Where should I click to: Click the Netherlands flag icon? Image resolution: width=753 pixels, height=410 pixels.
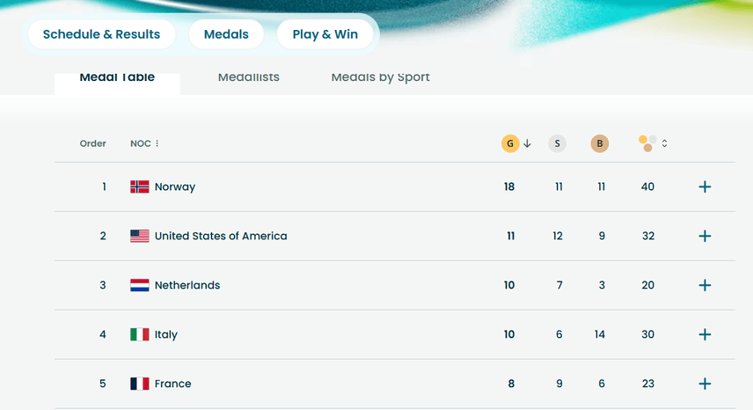140,285
